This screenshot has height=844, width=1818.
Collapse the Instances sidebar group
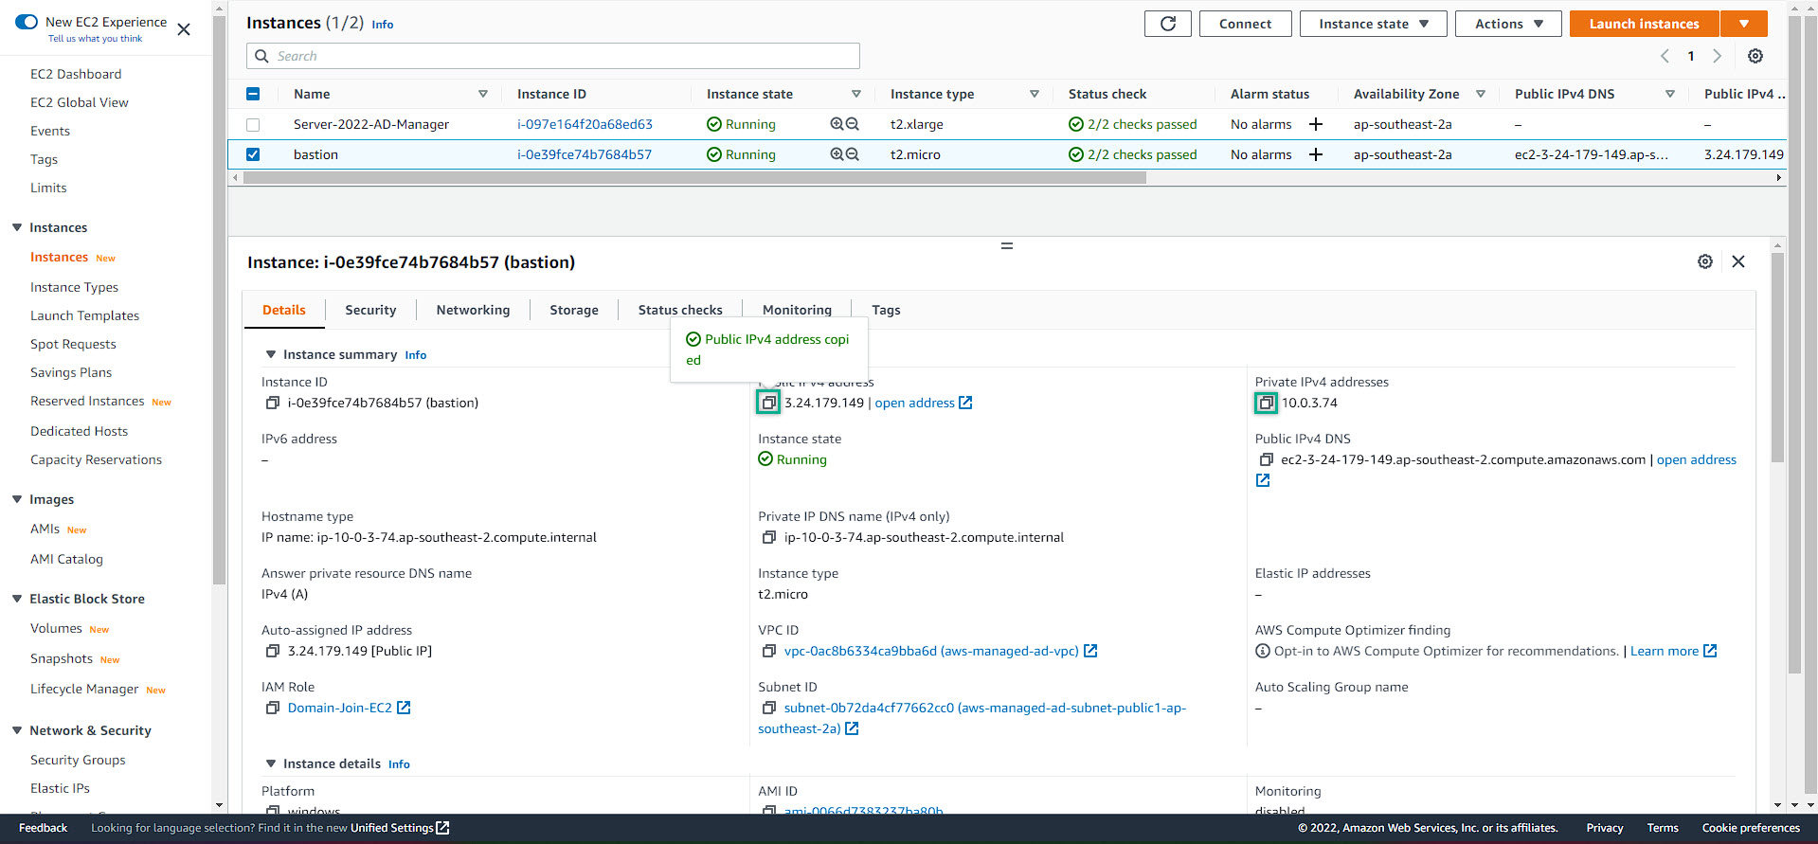(17, 227)
